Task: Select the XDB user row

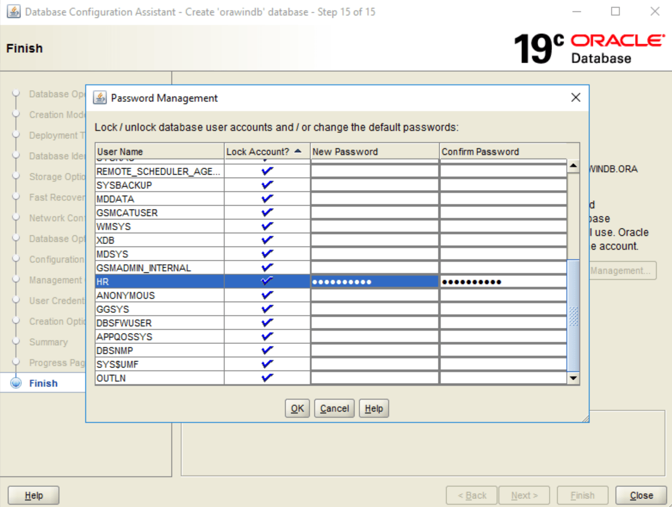Action: pos(159,240)
